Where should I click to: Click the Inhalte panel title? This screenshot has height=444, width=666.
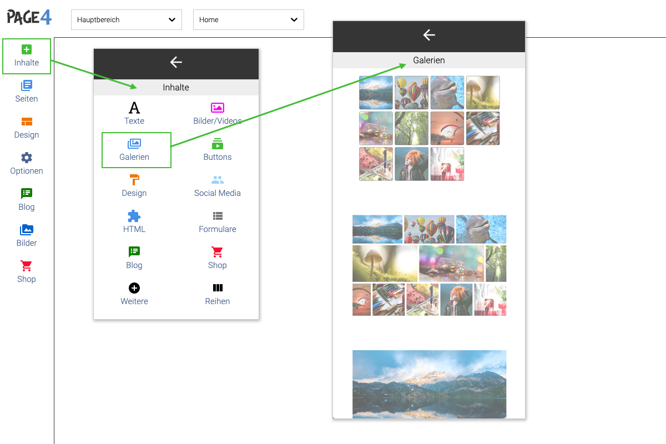click(x=176, y=87)
